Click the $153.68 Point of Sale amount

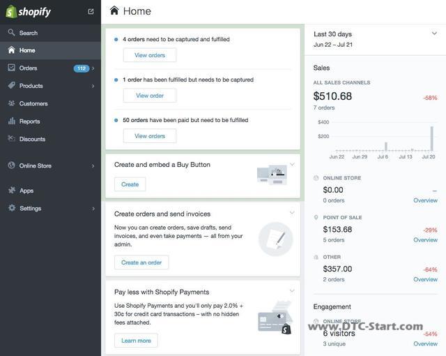click(x=337, y=229)
